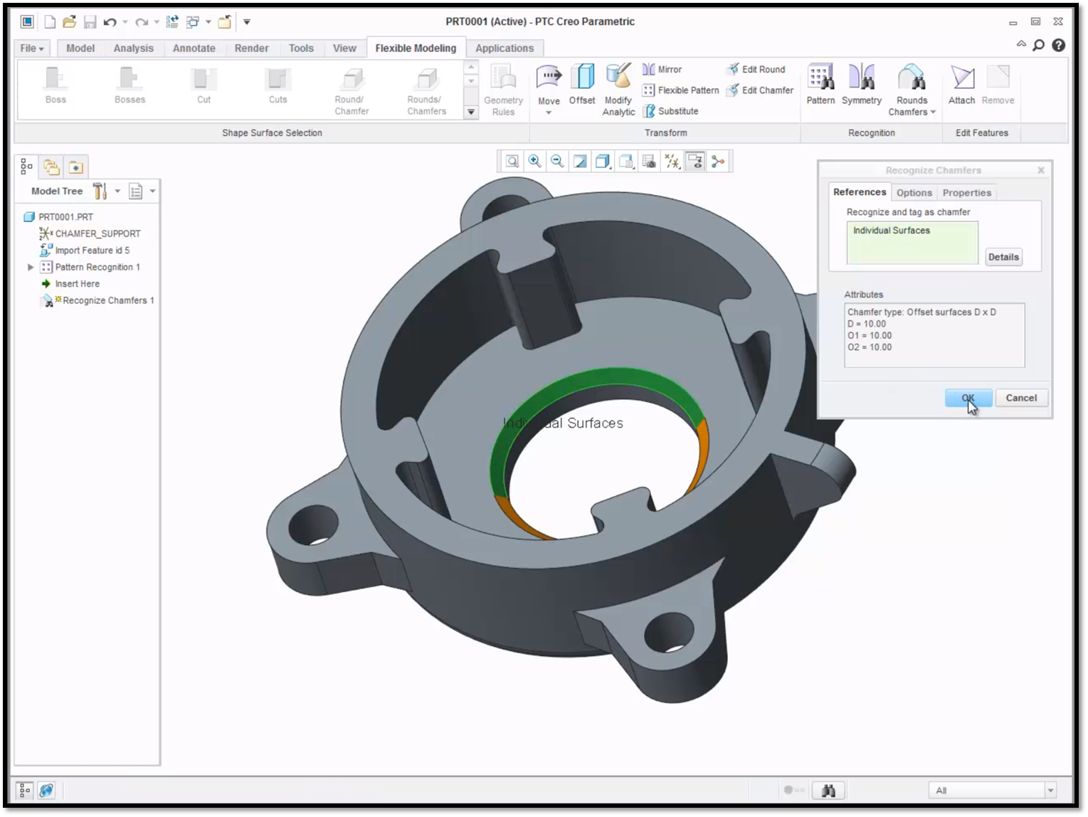
Task: Toggle browser display in status bar
Action: tap(46, 790)
